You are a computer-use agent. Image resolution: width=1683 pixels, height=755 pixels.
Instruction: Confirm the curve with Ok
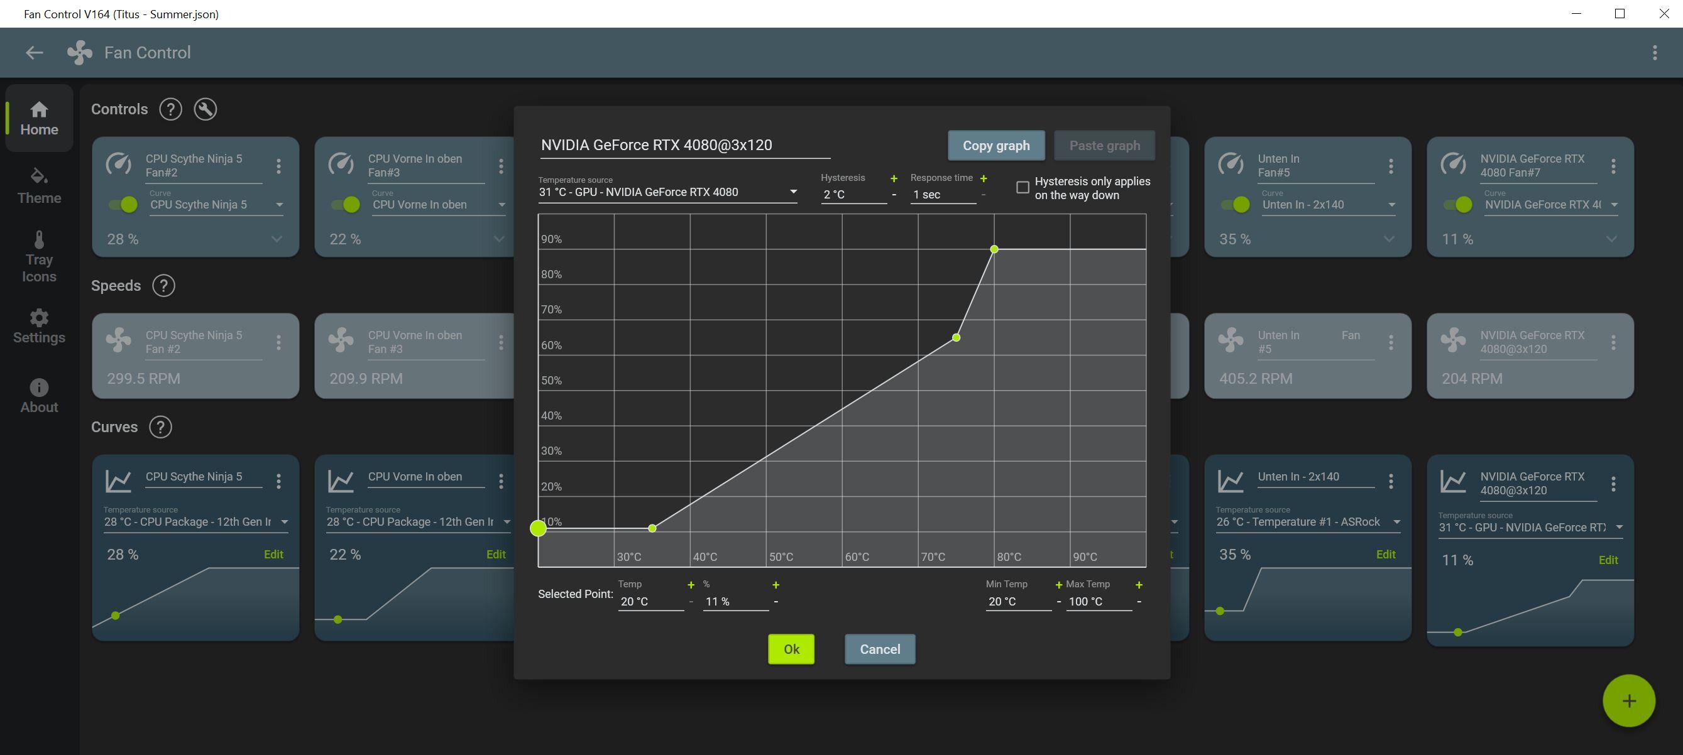(791, 649)
